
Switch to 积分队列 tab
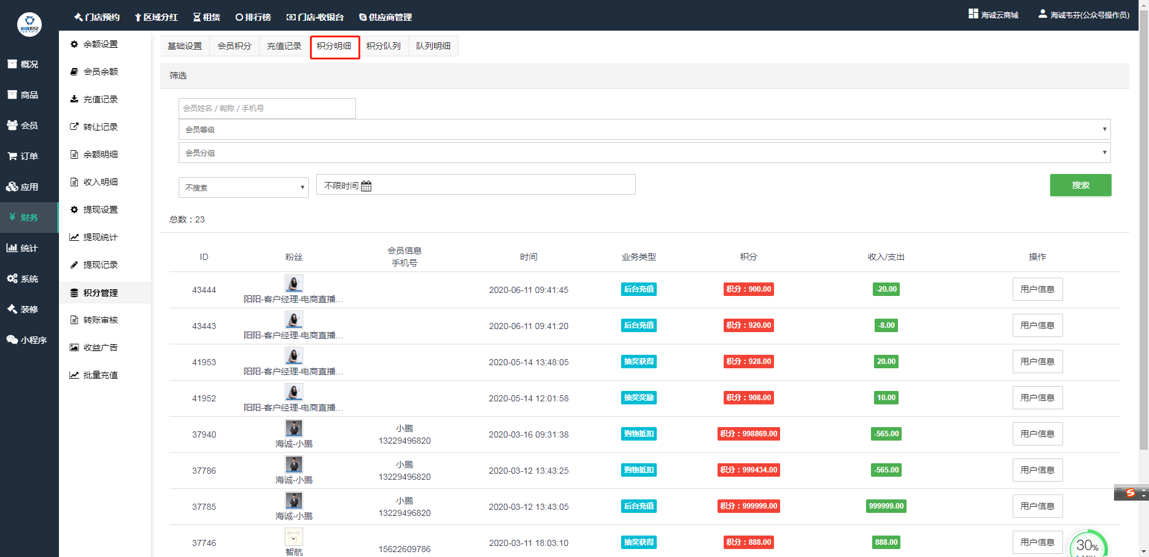click(384, 46)
